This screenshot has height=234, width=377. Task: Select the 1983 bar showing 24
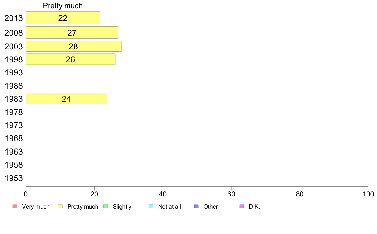click(66, 99)
